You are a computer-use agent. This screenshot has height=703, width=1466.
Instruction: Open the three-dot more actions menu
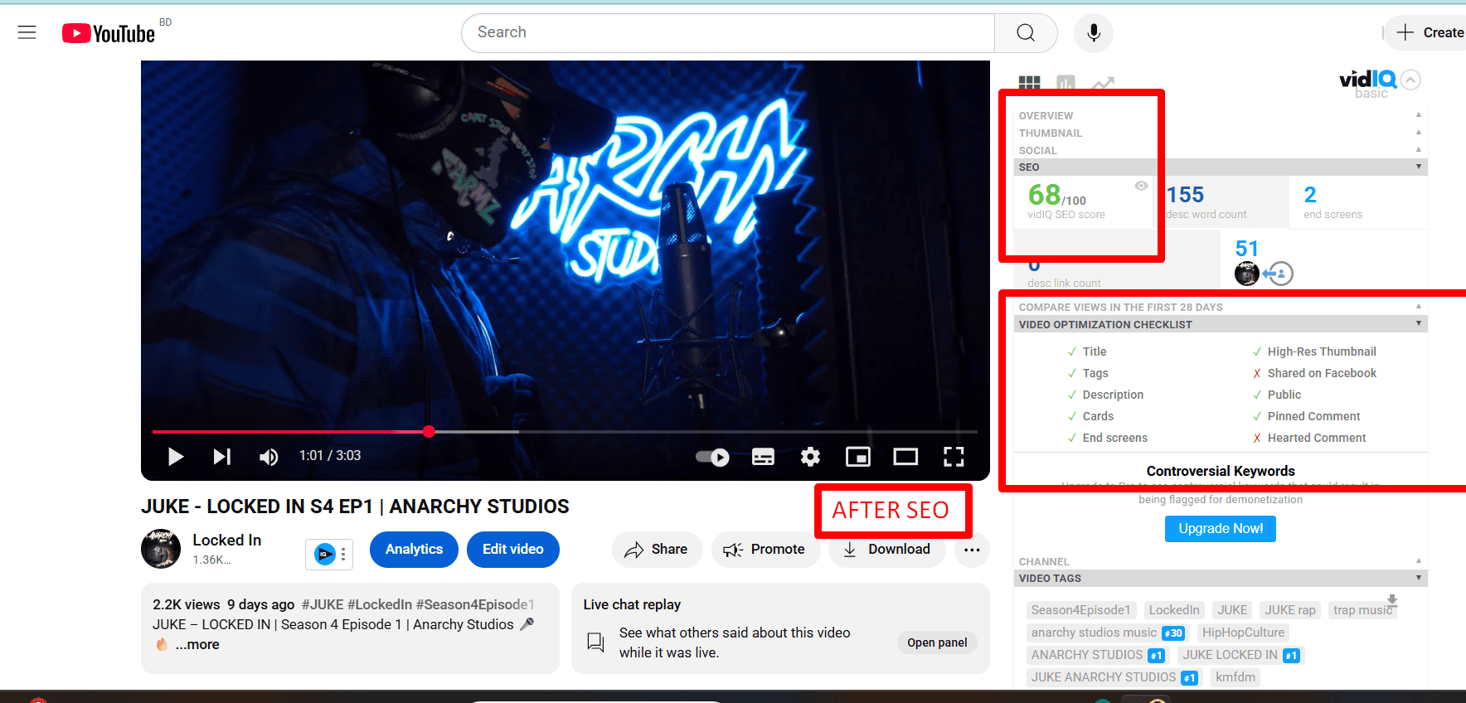[x=972, y=550]
